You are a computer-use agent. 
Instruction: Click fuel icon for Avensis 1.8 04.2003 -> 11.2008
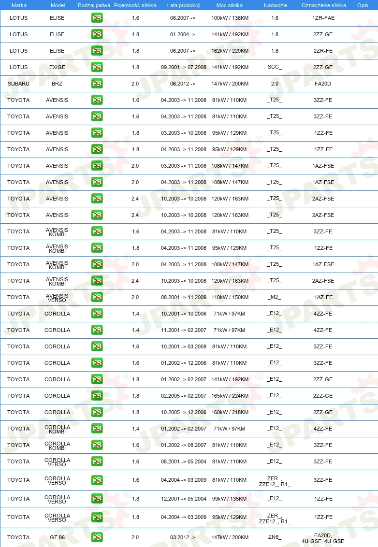point(97,149)
